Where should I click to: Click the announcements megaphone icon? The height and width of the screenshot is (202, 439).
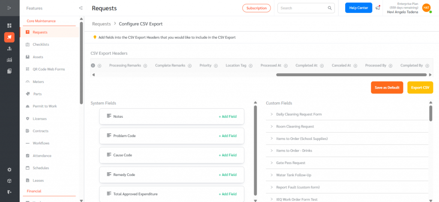click(x=377, y=8)
